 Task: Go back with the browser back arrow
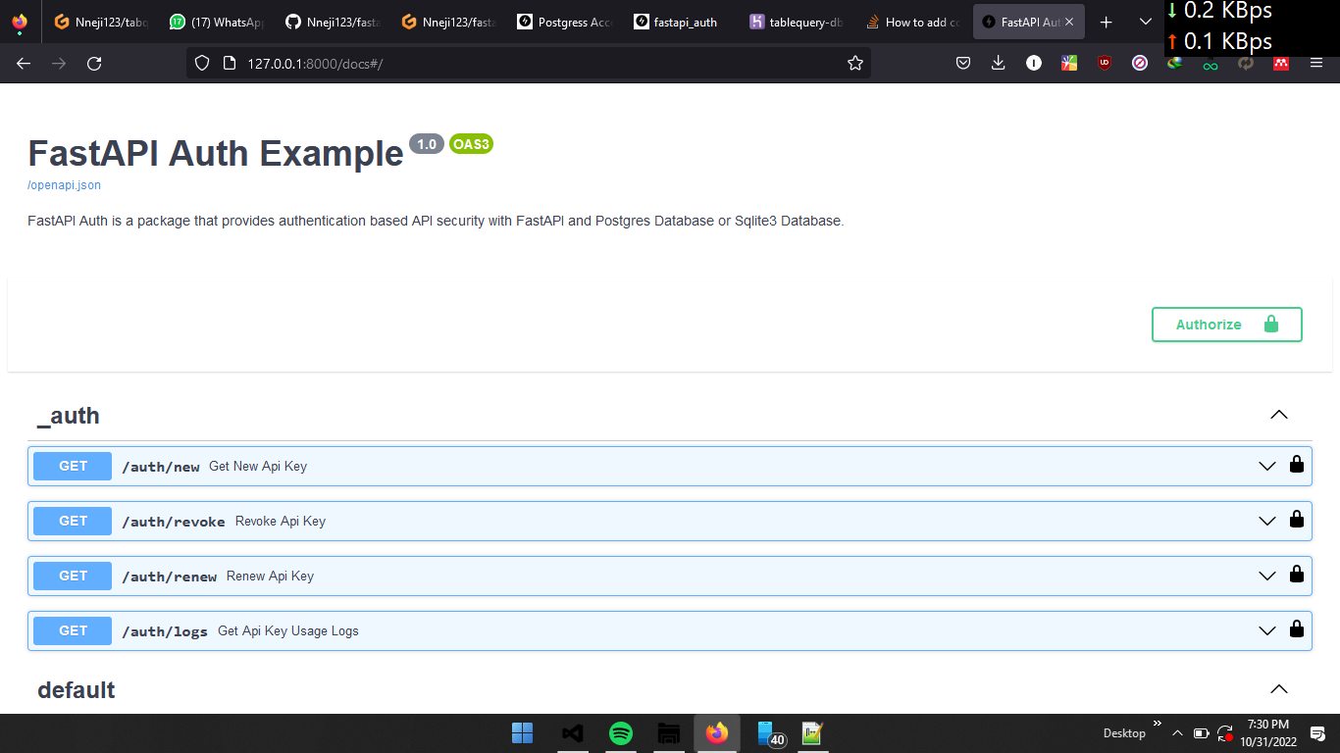(24, 63)
